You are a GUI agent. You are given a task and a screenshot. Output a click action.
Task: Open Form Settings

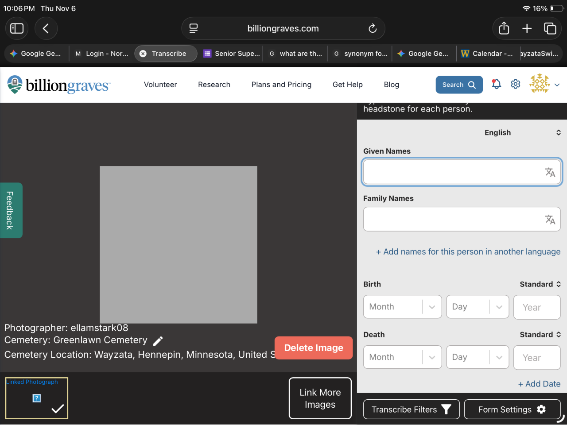(513, 410)
